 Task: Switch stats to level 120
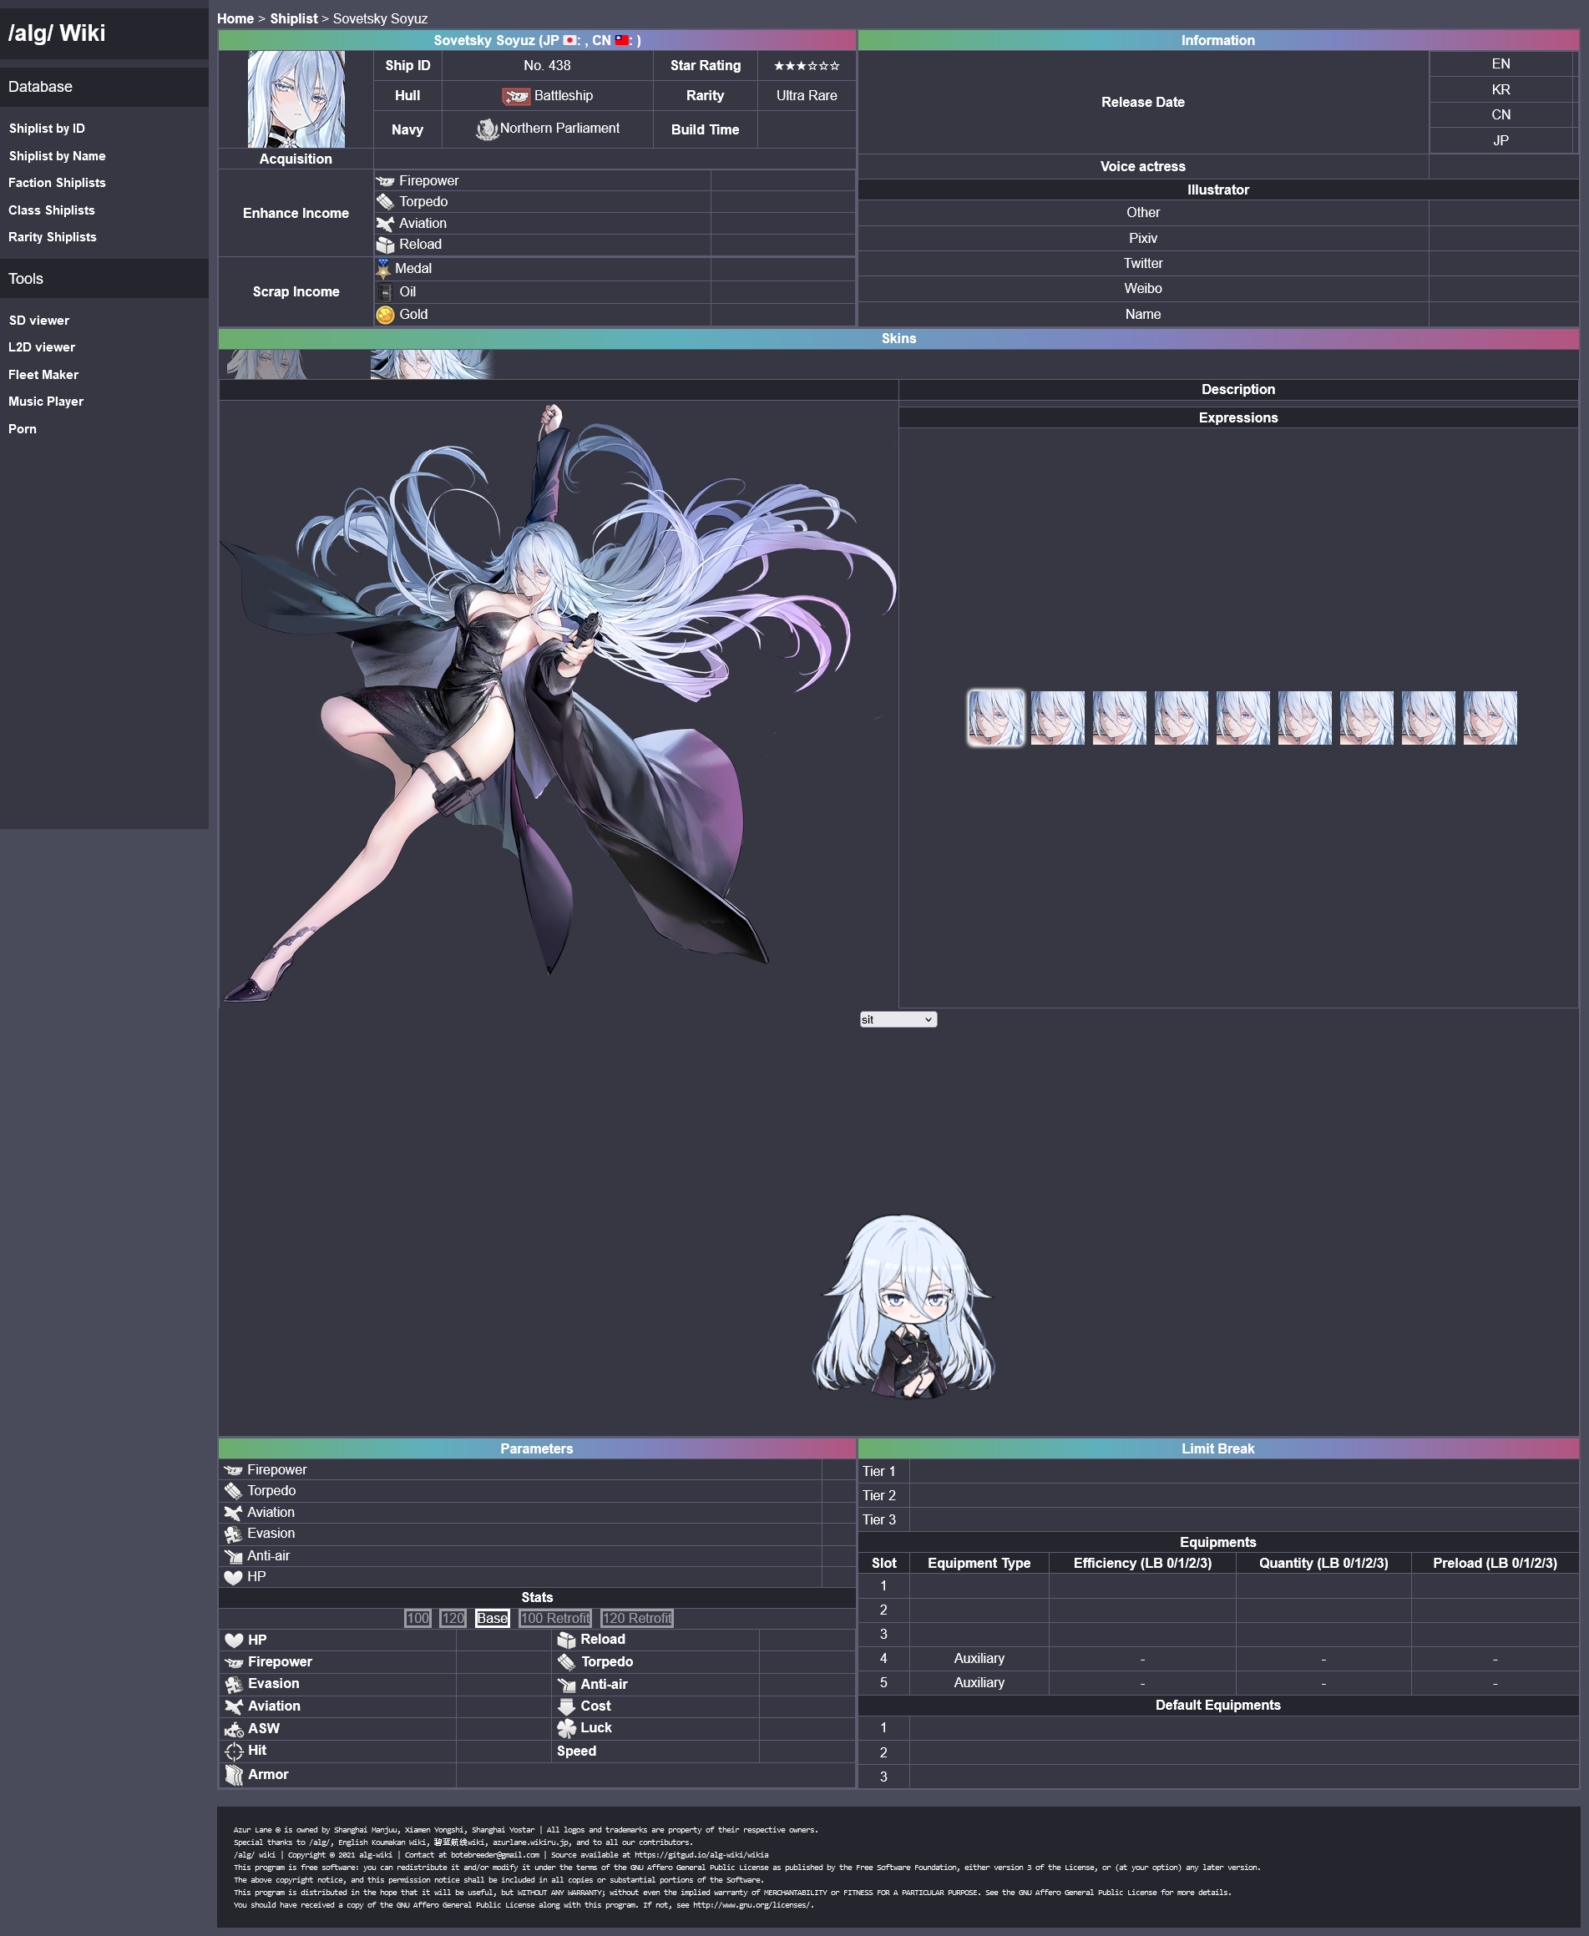click(x=453, y=1619)
